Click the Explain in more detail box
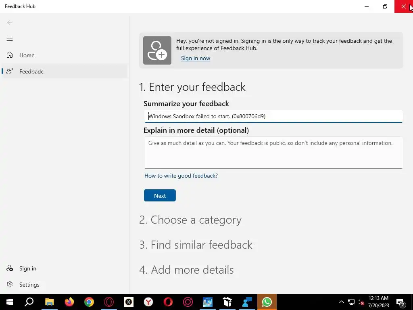The width and height of the screenshot is (413, 310). (273, 153)
